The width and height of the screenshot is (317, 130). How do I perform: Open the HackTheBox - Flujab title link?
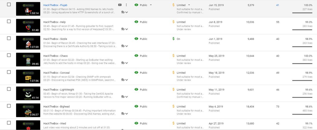click(55, 5)
